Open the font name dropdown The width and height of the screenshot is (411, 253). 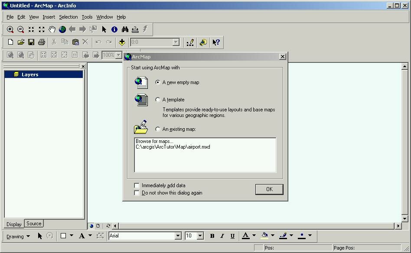(178, 236)
